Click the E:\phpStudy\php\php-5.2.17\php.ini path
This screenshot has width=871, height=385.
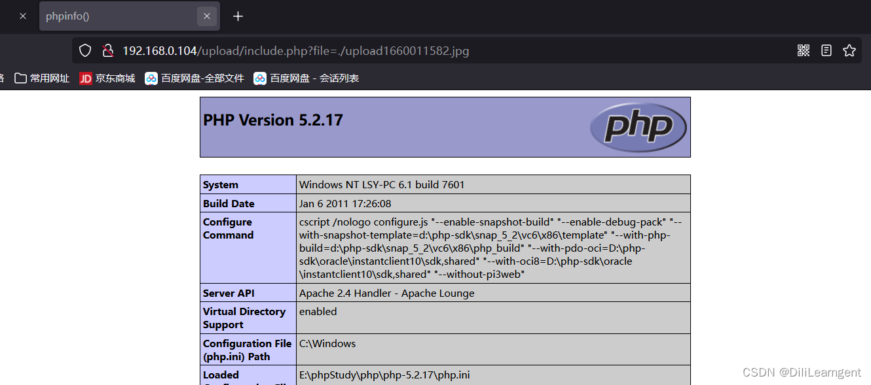[x=384, y=375]
